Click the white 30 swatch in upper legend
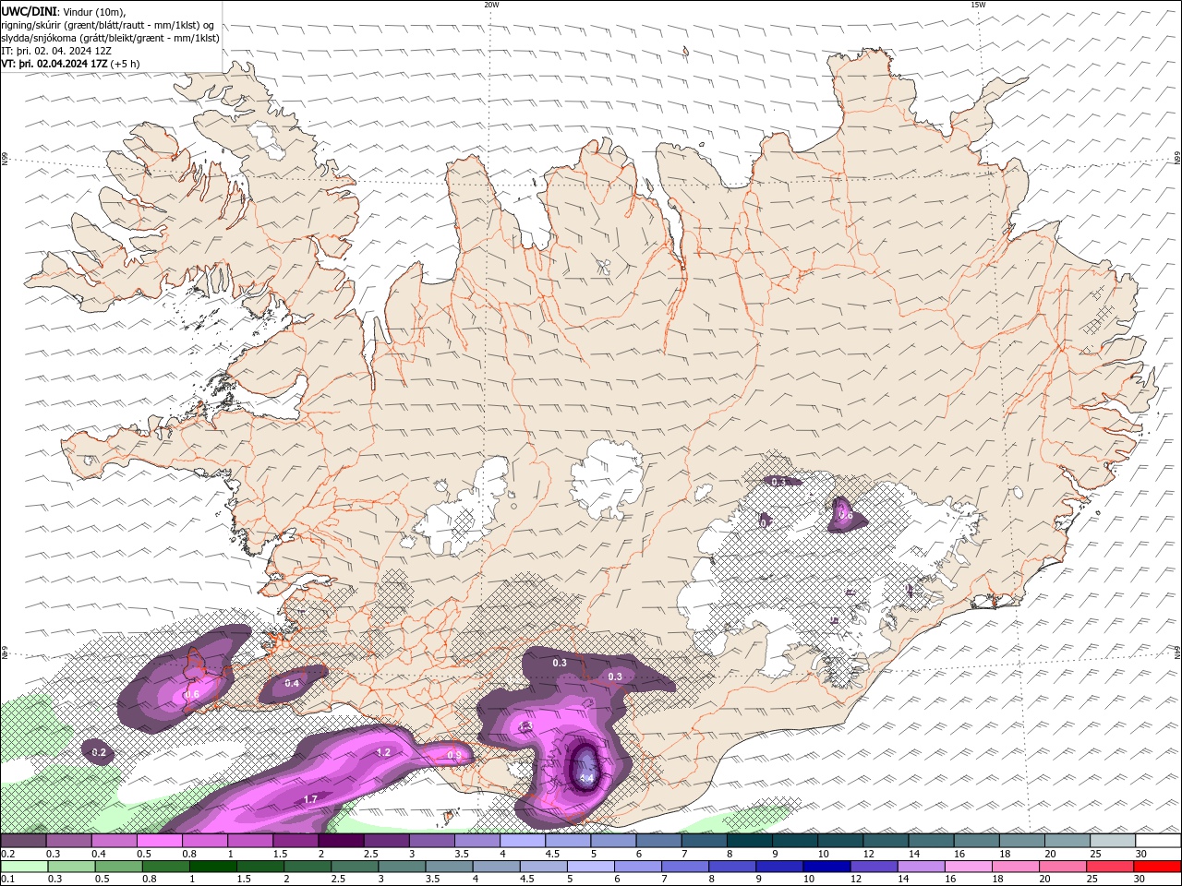Screen dimensions: 1182x886 (x=1158, y=841)
